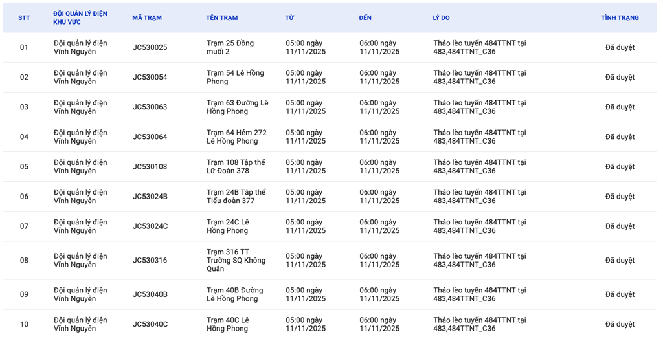Click the STT column header
This screenshot has width=663, height=339.
coord(24,18)
